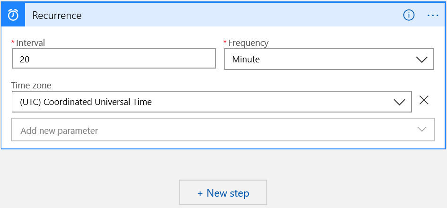The image size is (447, 208).
Task: Click empty space in Recurrence header bar
Action: point(237,15)
